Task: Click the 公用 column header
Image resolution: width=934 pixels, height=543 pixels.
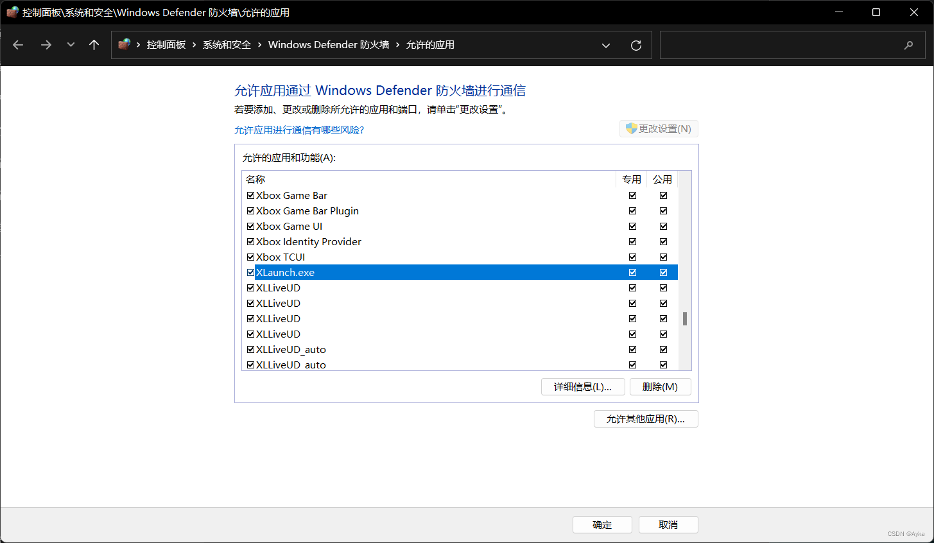Action: click(662, 179)
